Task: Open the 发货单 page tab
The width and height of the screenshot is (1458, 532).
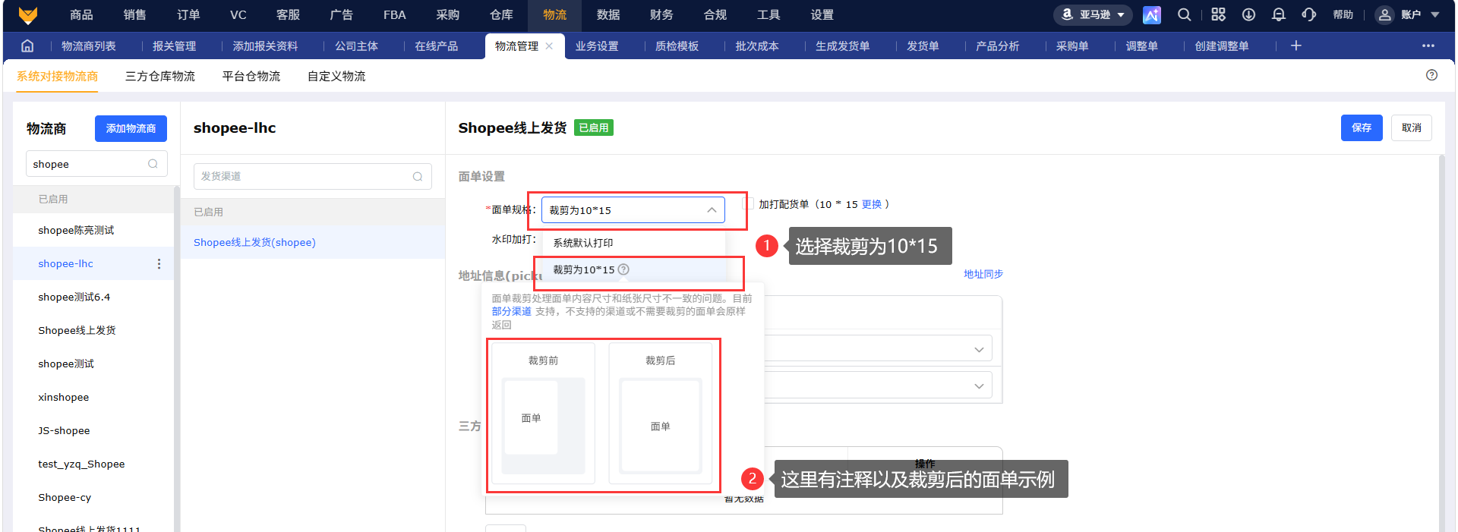Action: tap(923, 46)
